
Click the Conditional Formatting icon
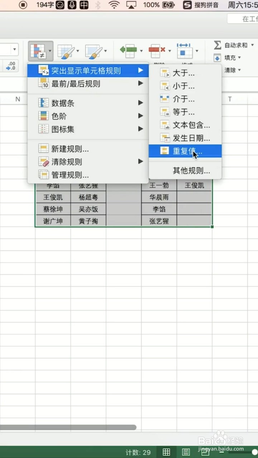(38, 51)
